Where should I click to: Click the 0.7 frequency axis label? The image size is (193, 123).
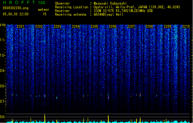2,101
